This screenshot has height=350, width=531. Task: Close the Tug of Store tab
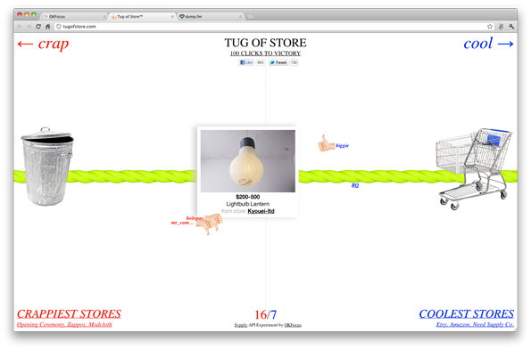tap(172, 17)
